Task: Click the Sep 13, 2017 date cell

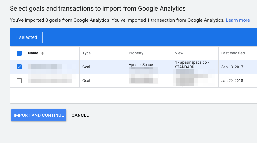Action: coord(232,67)
